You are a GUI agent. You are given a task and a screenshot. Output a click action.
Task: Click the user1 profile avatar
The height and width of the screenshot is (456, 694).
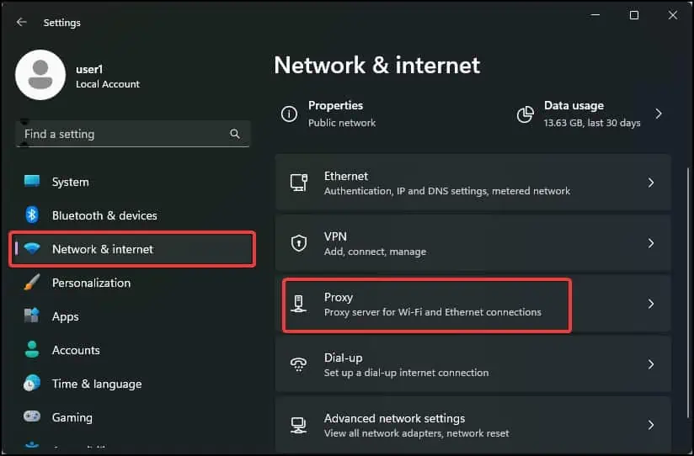(40, 75)
